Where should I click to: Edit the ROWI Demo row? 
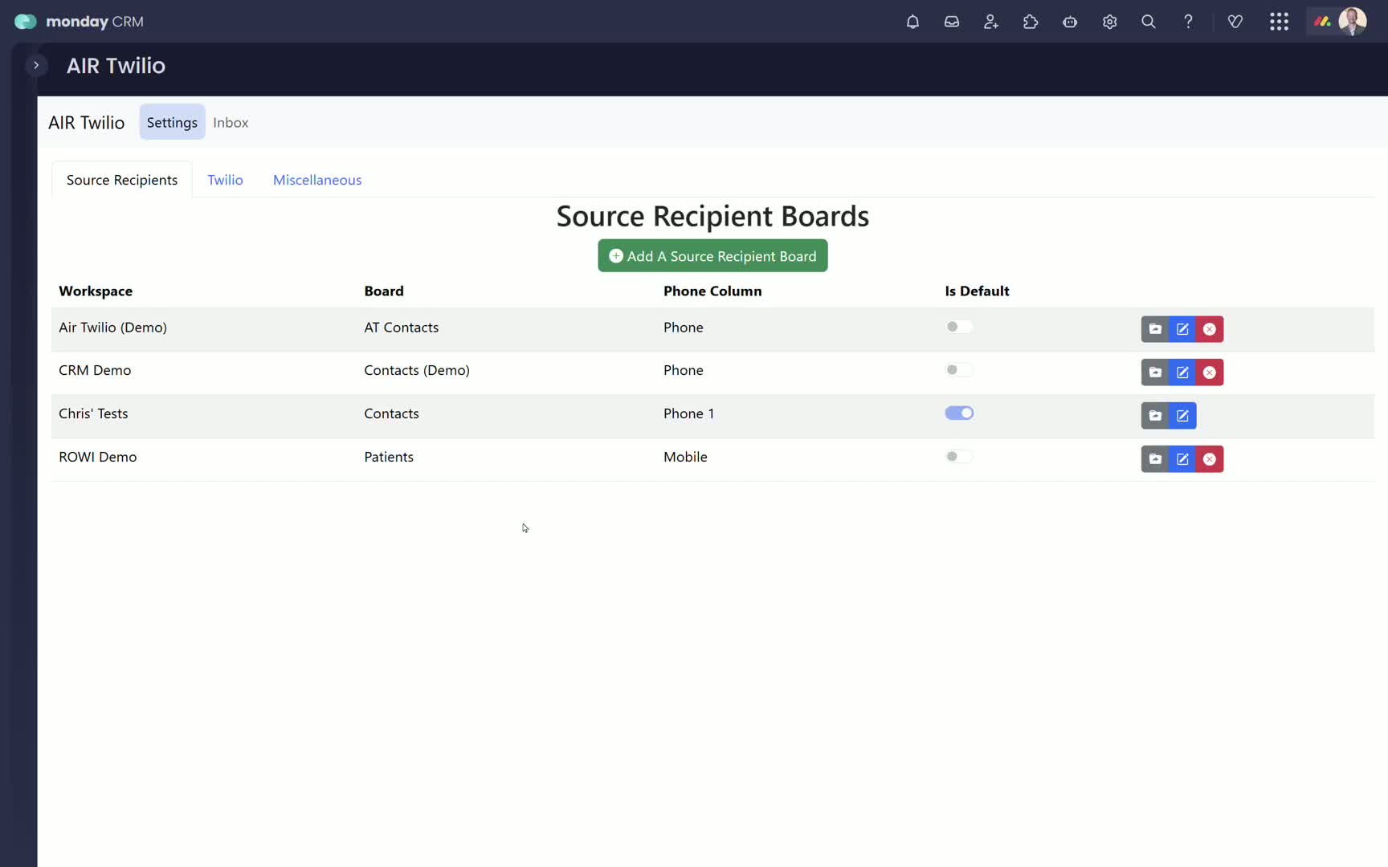(x=1182, y=459)
